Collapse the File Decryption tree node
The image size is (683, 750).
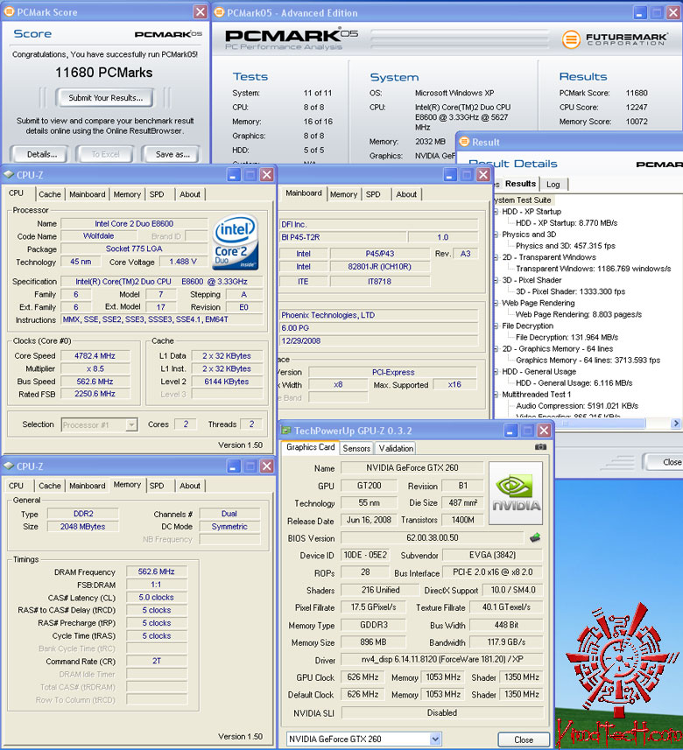coord(496,326)
